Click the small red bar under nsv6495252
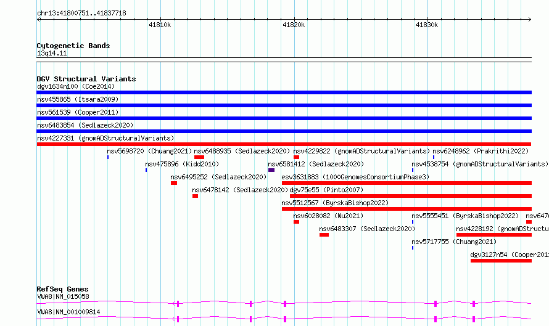This screenshot has width=549, height=326. (x=174, y=183)
